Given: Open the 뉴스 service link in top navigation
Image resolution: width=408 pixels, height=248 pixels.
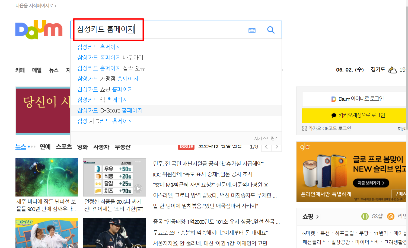Looking at the screenshot, I should [54, 70].
